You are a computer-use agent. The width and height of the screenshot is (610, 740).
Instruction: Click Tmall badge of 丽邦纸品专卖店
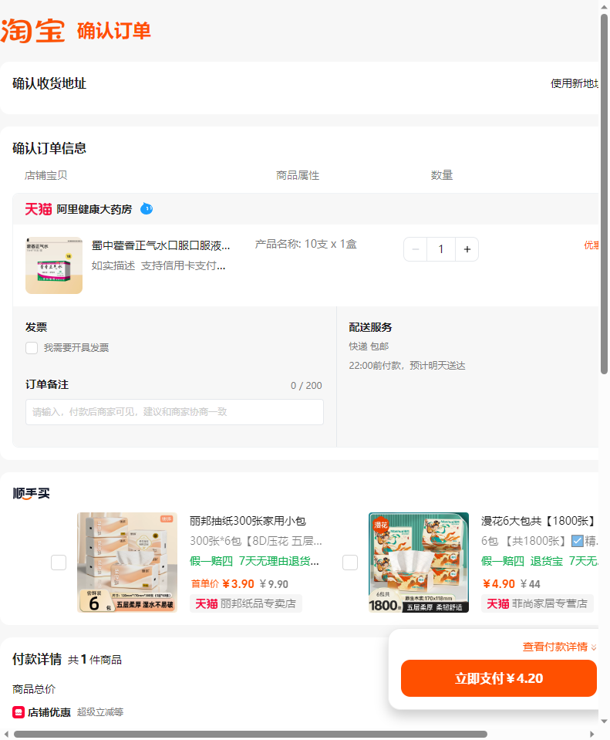click(207, 603)
